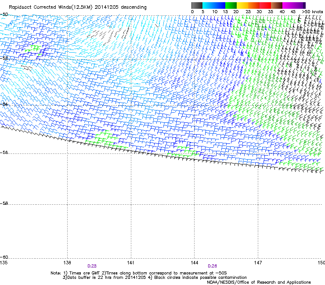Click the legend label '25'

[248, 12]
